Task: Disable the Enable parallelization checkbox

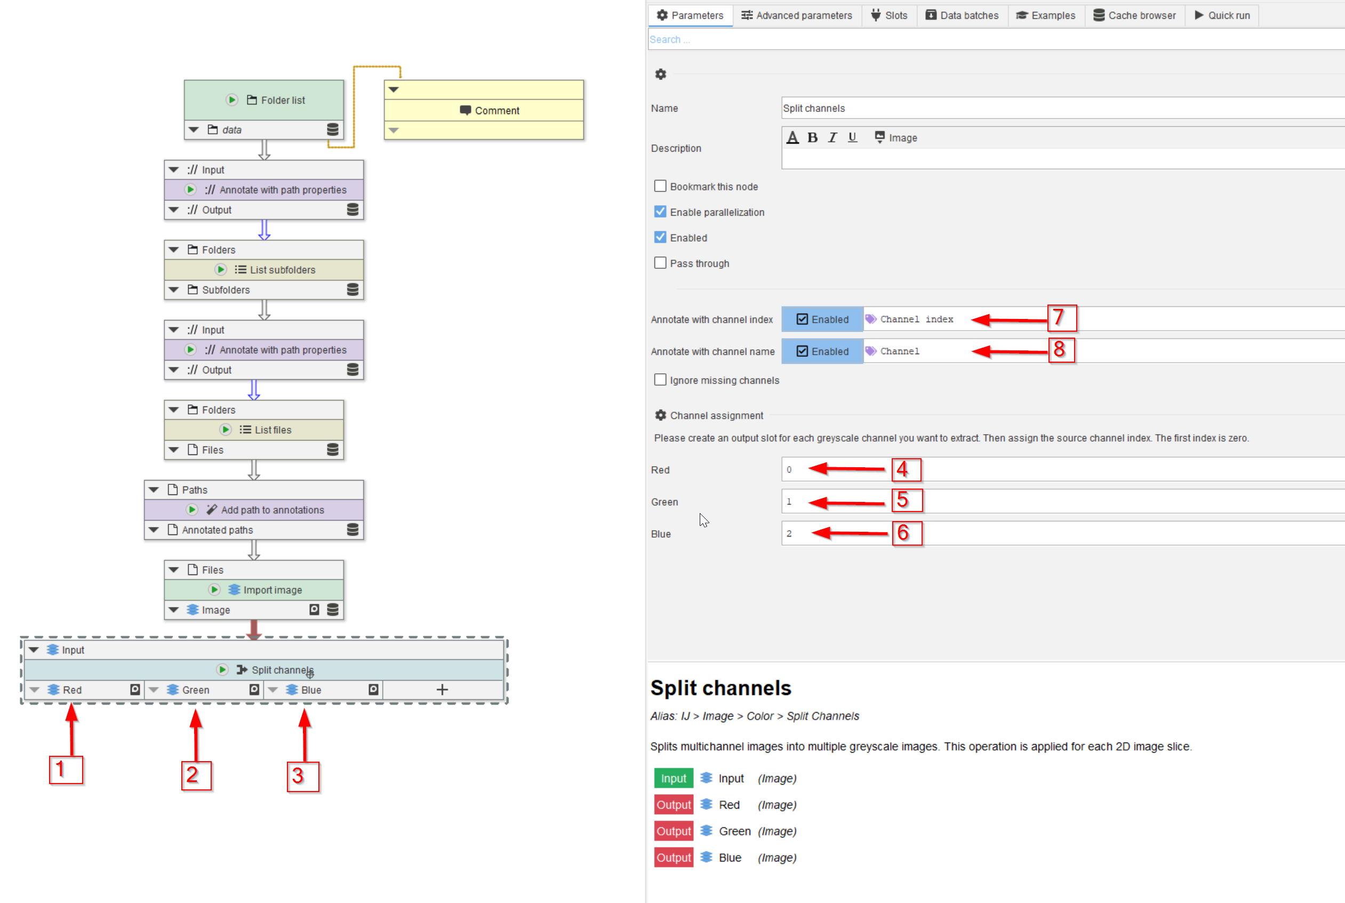Action: (660, 212)
